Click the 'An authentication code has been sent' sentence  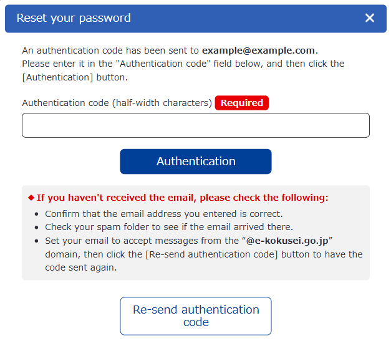click(110, 51)
